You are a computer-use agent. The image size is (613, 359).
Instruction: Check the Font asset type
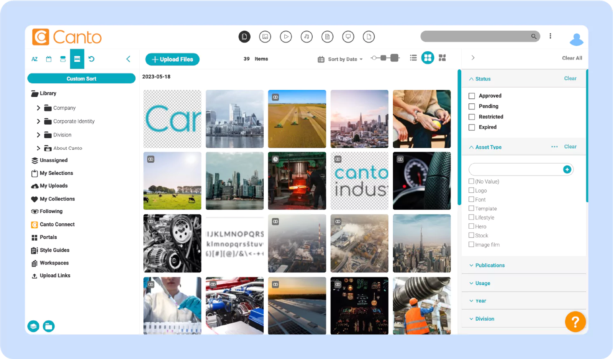click(x=471, y=199)
